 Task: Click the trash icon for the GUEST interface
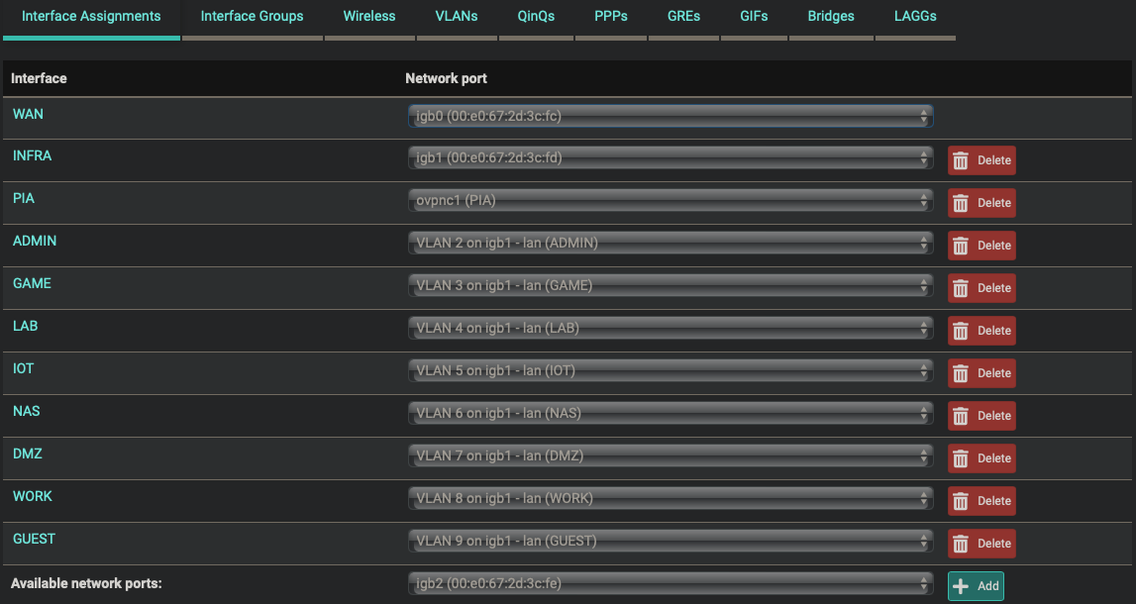(960, 543)
